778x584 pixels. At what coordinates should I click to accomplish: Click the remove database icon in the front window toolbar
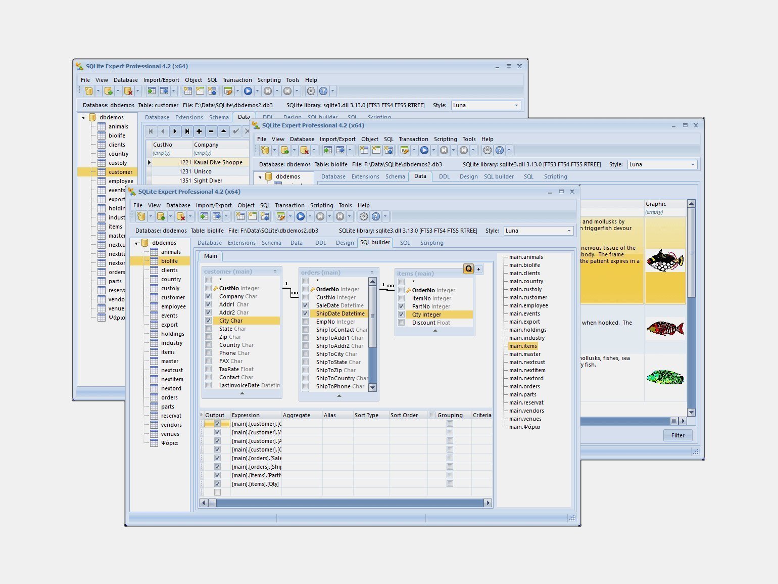click(x=181, y=216)
